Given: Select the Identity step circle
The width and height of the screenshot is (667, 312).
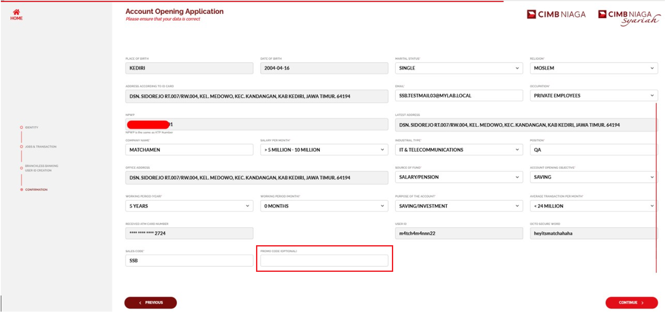Looking at the screenshot, I should point(22,127).
